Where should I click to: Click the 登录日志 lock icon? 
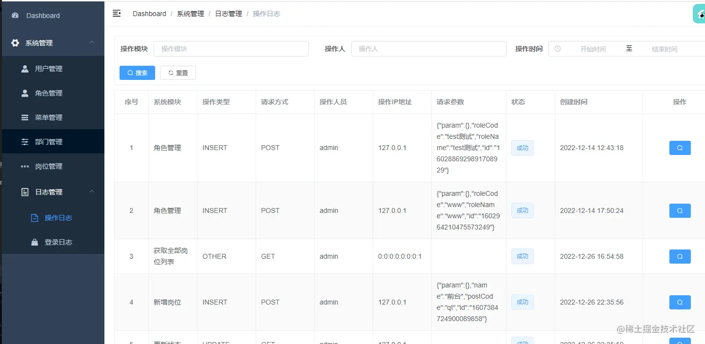(35, 242)
